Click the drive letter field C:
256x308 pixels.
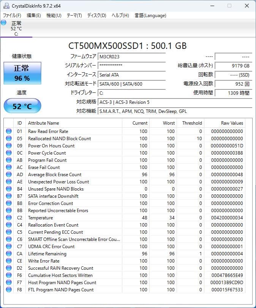click(x=131, y=93)
